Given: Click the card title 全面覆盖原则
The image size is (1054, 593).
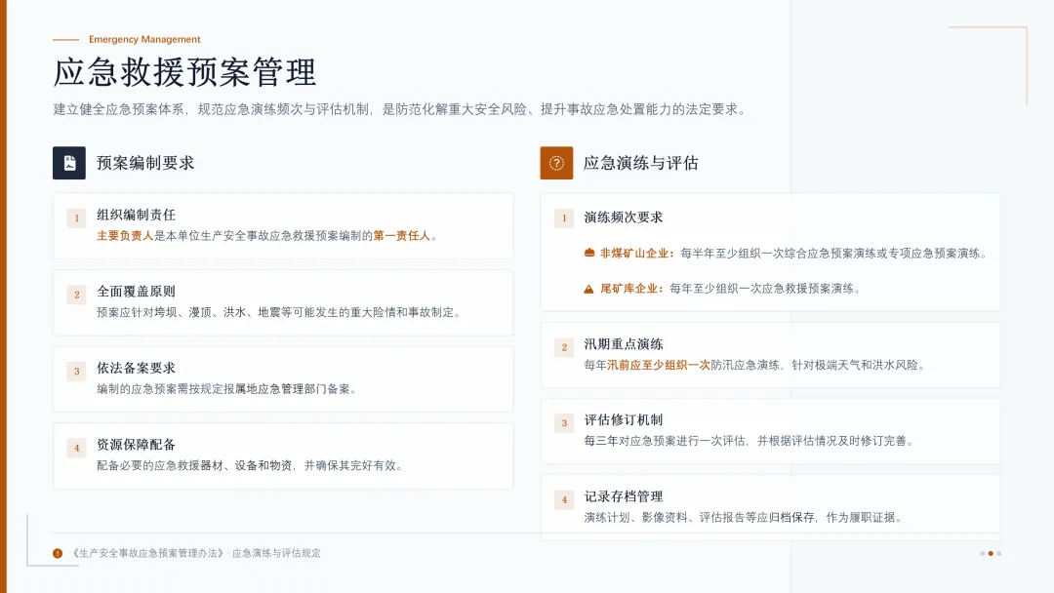Looking at the screenshot, I should (x=136, y=292).
